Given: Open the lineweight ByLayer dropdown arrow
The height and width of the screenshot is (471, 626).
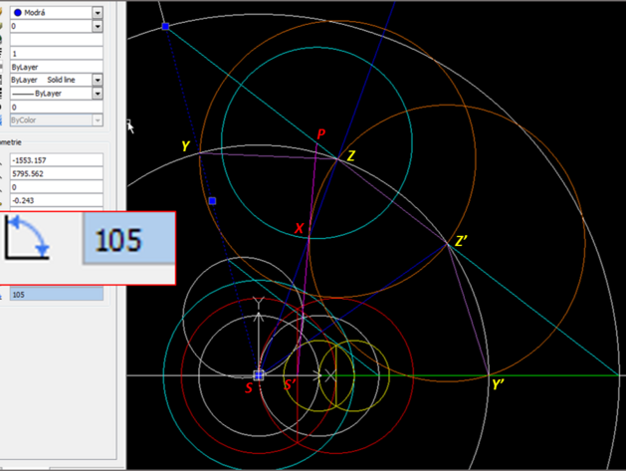Looking at the screenshot, I should point(98,94).
